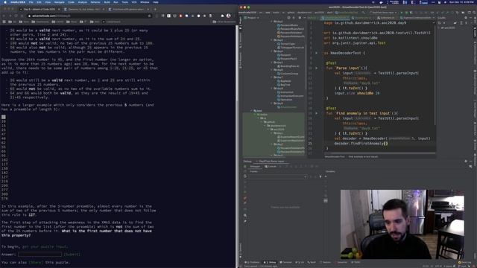The image size is (477, 268).
Task: Focus the Answer input field
Action: tap(40, 255)
